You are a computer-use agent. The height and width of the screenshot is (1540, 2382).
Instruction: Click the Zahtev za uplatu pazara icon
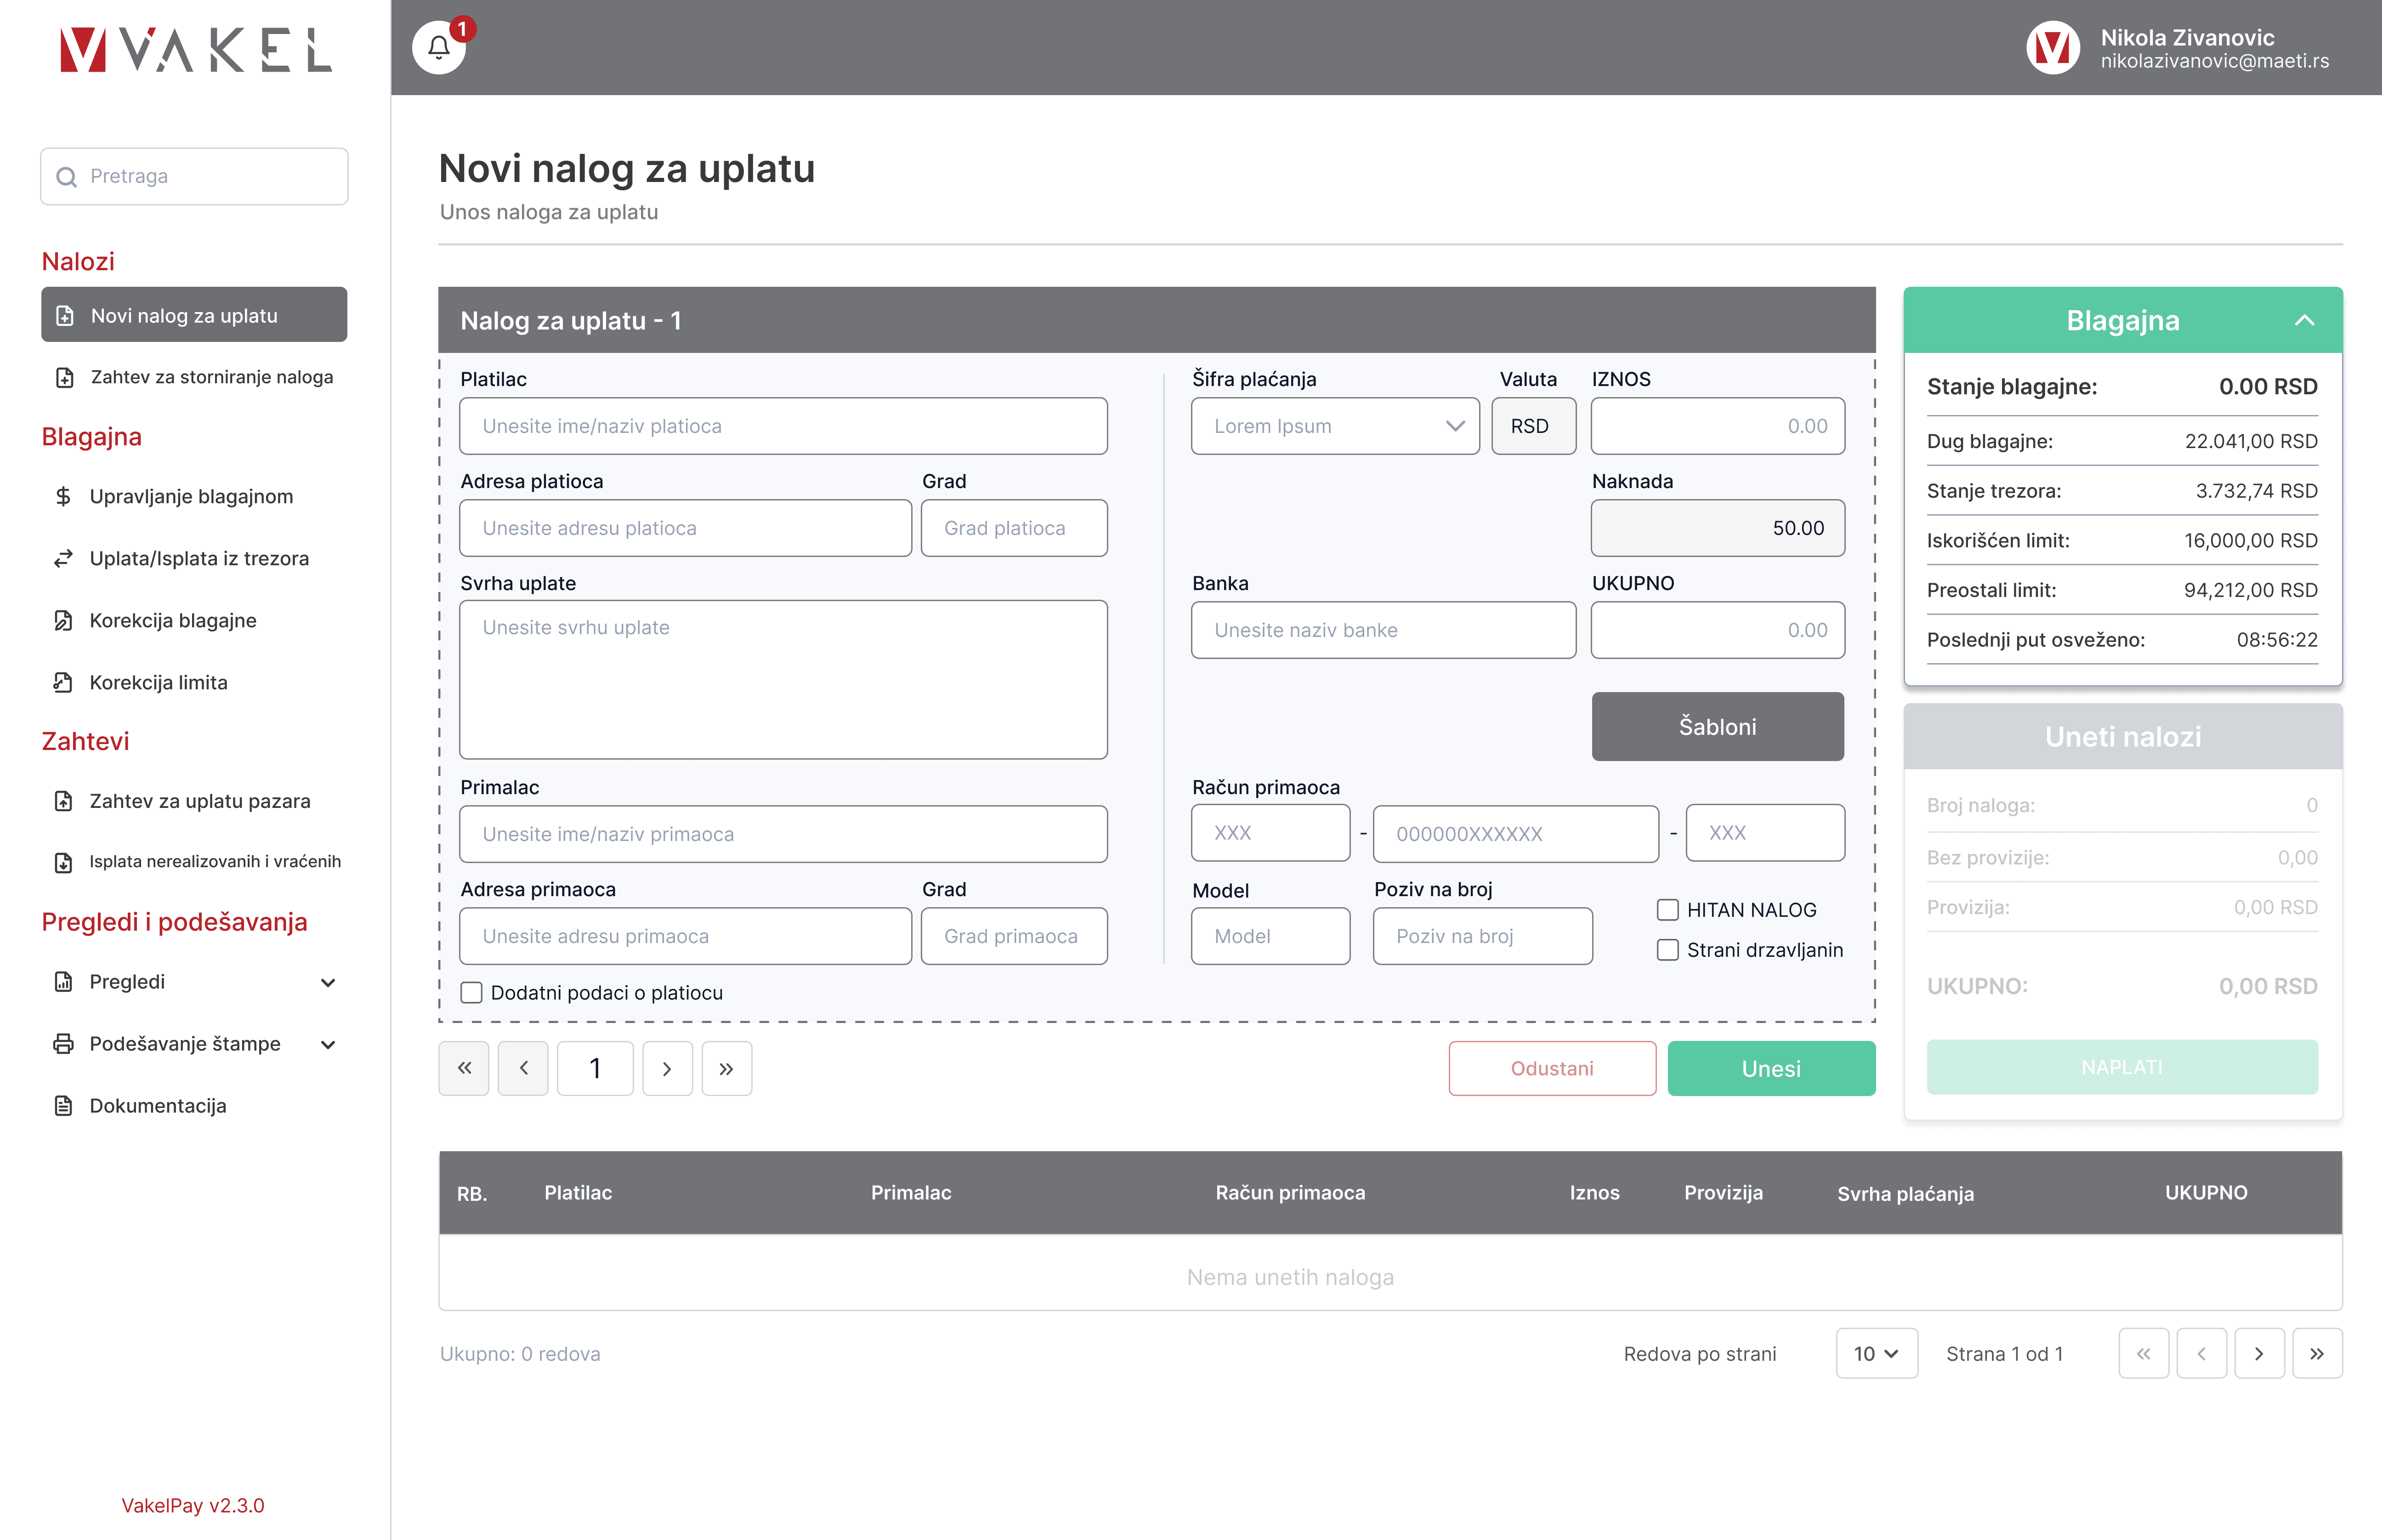tap(63, 801)
